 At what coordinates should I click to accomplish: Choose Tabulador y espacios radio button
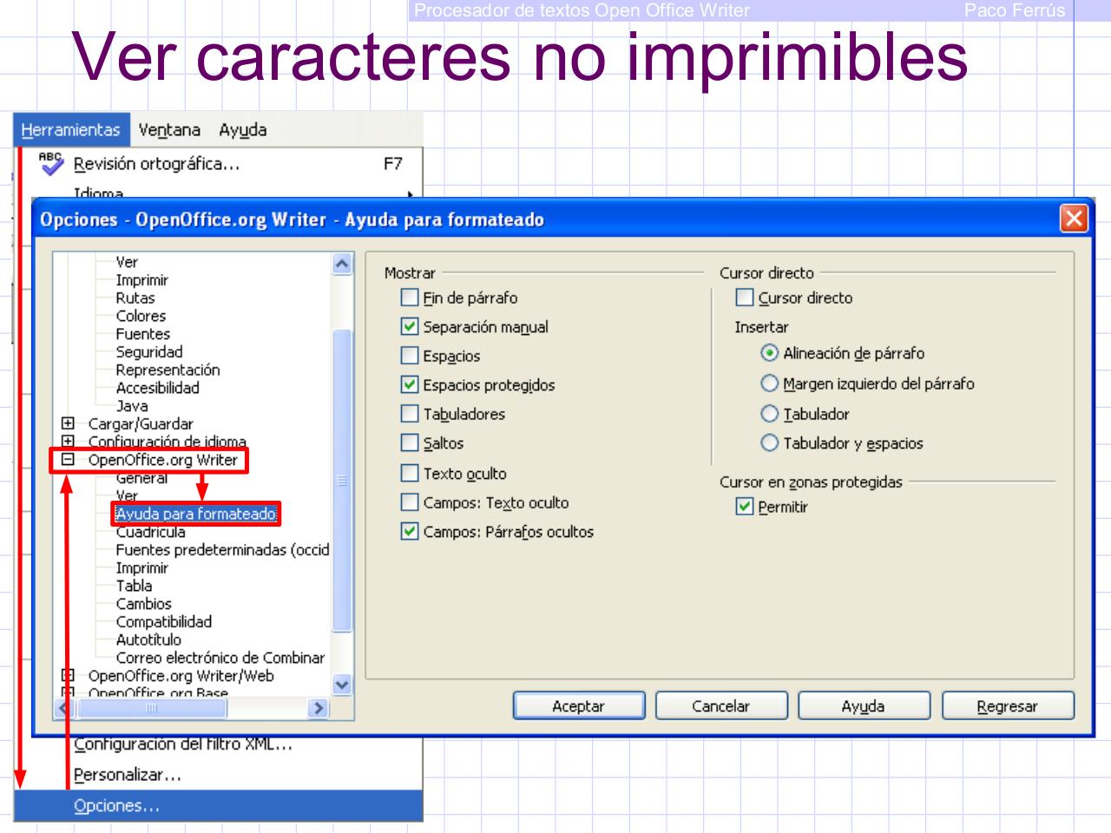769,443
